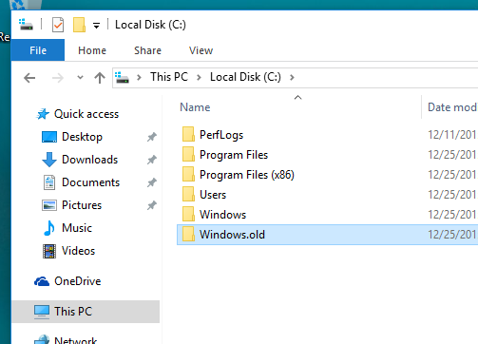478x344 pixels.
Task: Click the Forward navigation arrow
Action: (58, 78)
